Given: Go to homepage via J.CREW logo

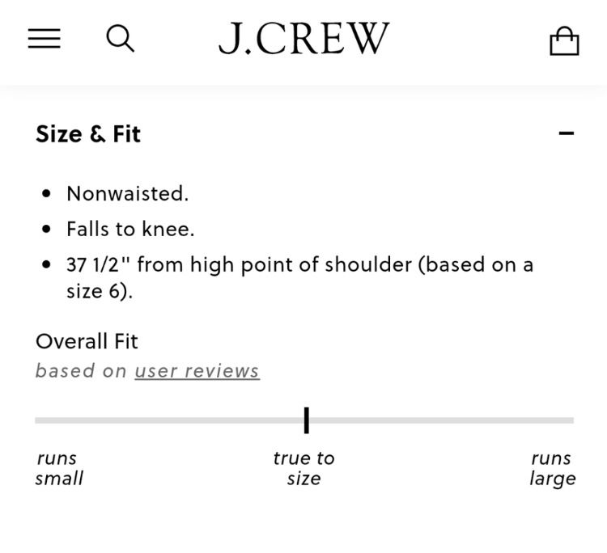Looking at the screenshot, I should pos(303,38).
